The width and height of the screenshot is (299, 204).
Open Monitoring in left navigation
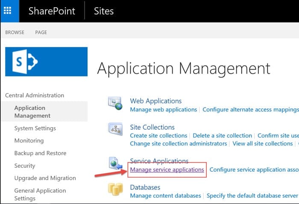pyautogui.click(x=29, y=140)
